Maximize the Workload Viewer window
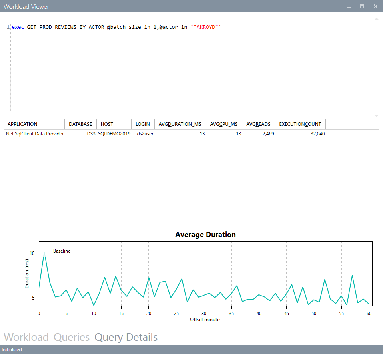This screenshot has width=383, height=354. (362, 6)
